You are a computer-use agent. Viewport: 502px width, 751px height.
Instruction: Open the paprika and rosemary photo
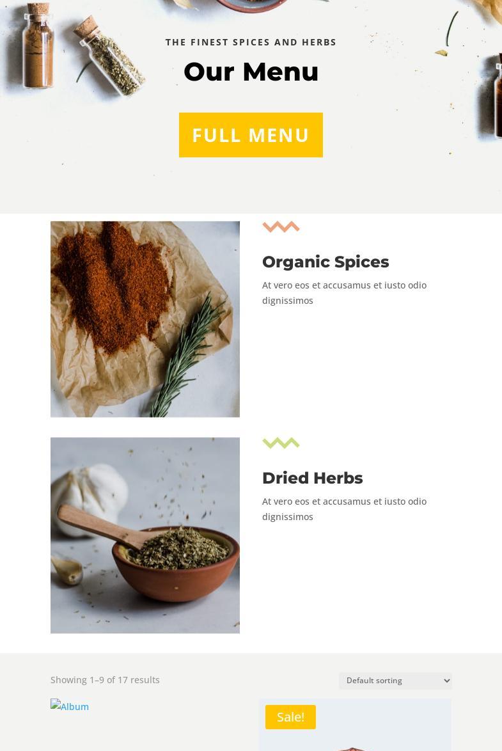pos(145,319)
